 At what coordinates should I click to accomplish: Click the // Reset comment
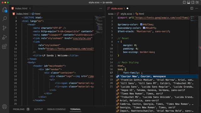coord(123,38)
